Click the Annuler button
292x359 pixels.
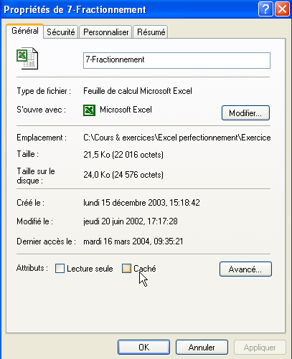(202, 348)
